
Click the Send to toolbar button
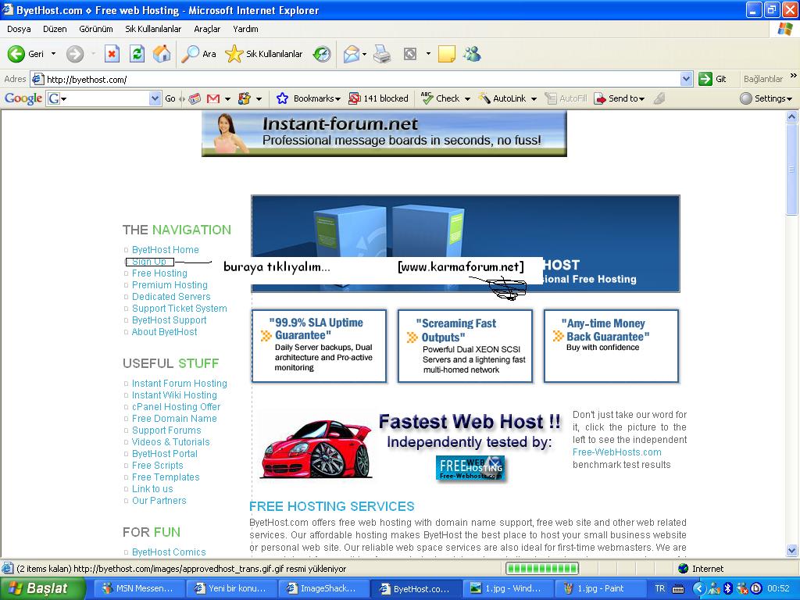(x=619, y=98)
